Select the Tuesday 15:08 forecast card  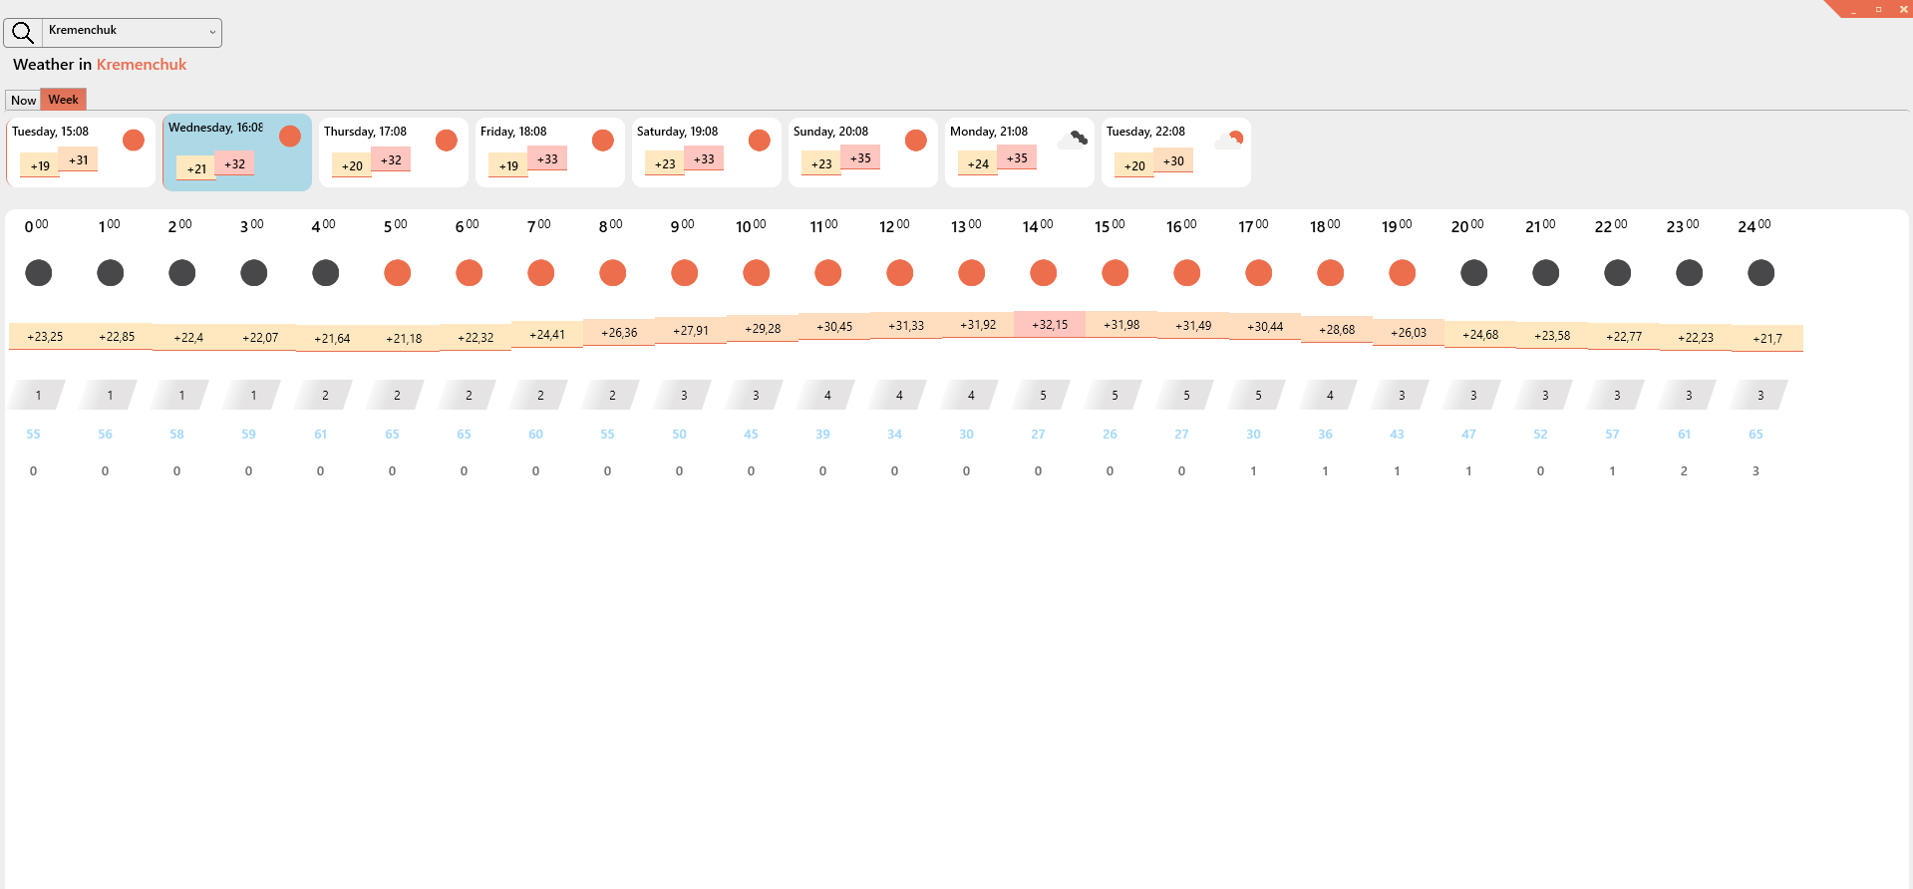point(81,152)
